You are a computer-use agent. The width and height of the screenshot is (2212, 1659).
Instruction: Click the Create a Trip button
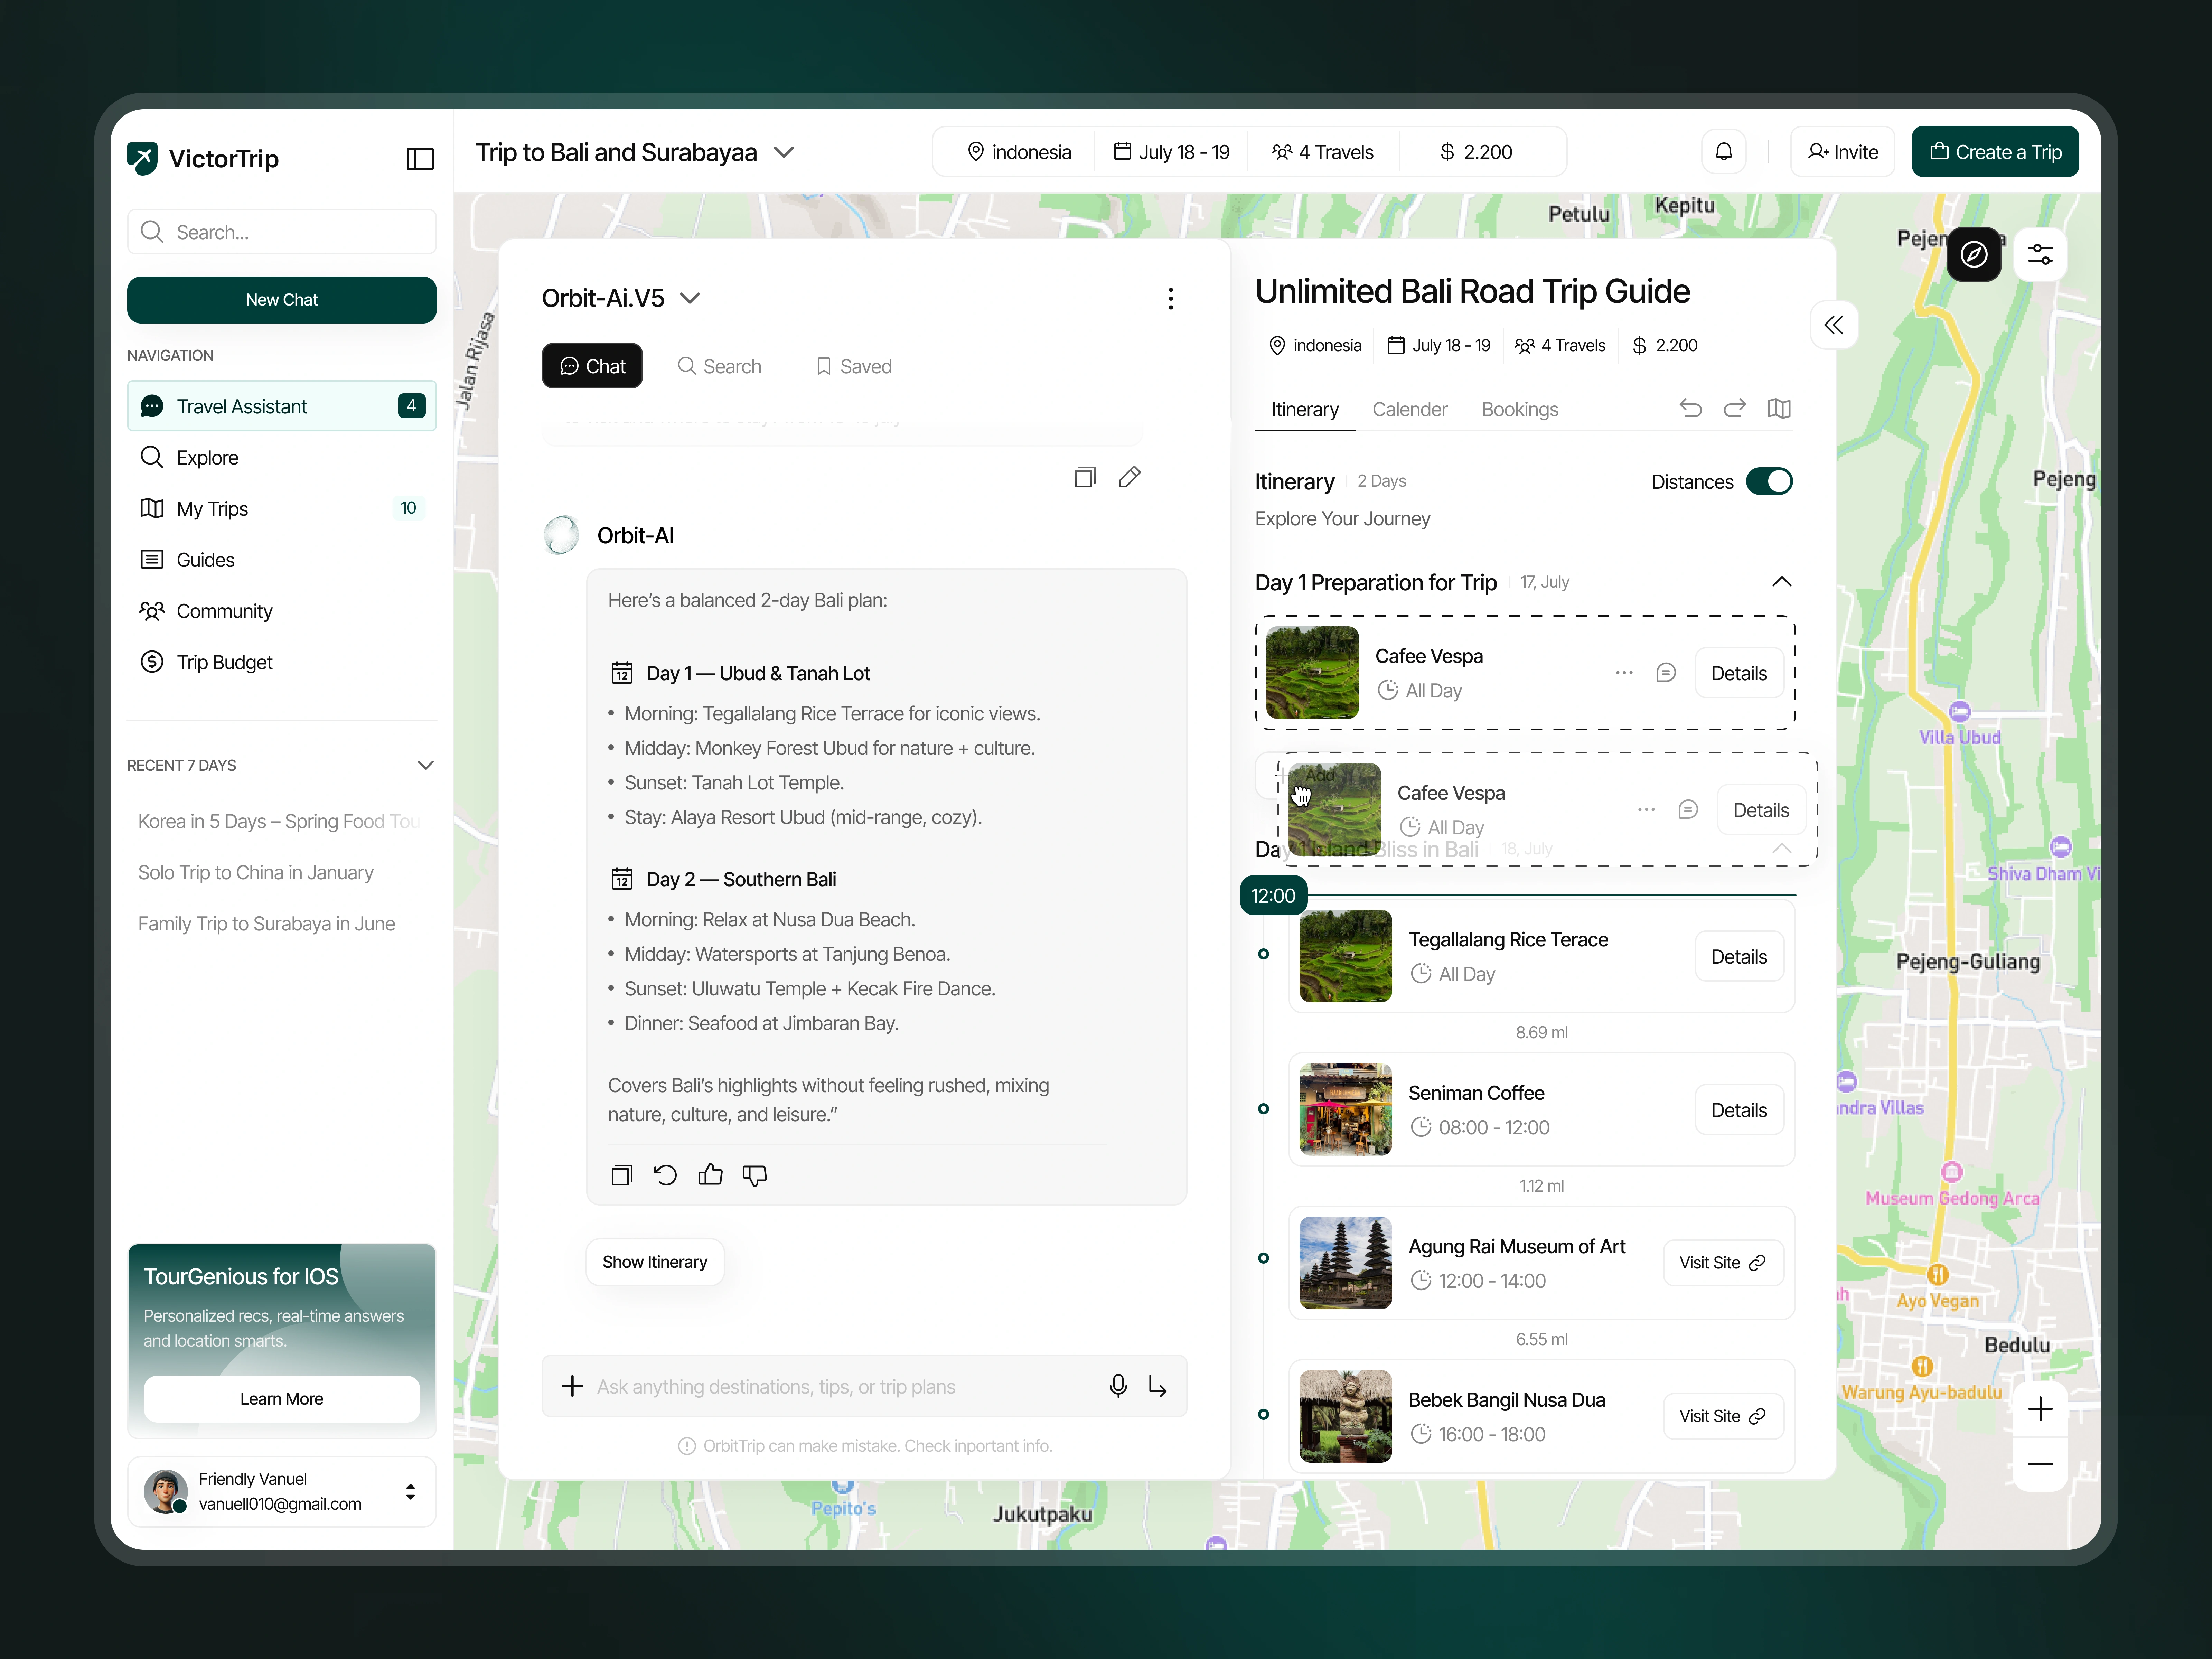(1995, 152)
